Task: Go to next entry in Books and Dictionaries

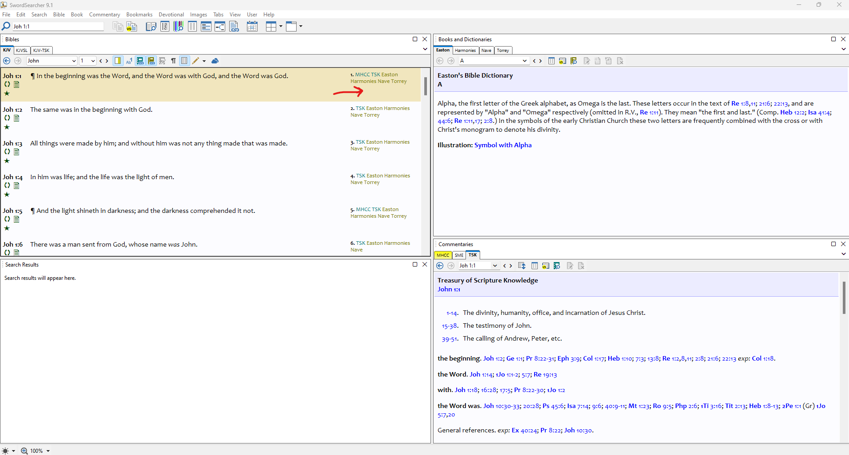Action: coord(540,61)
